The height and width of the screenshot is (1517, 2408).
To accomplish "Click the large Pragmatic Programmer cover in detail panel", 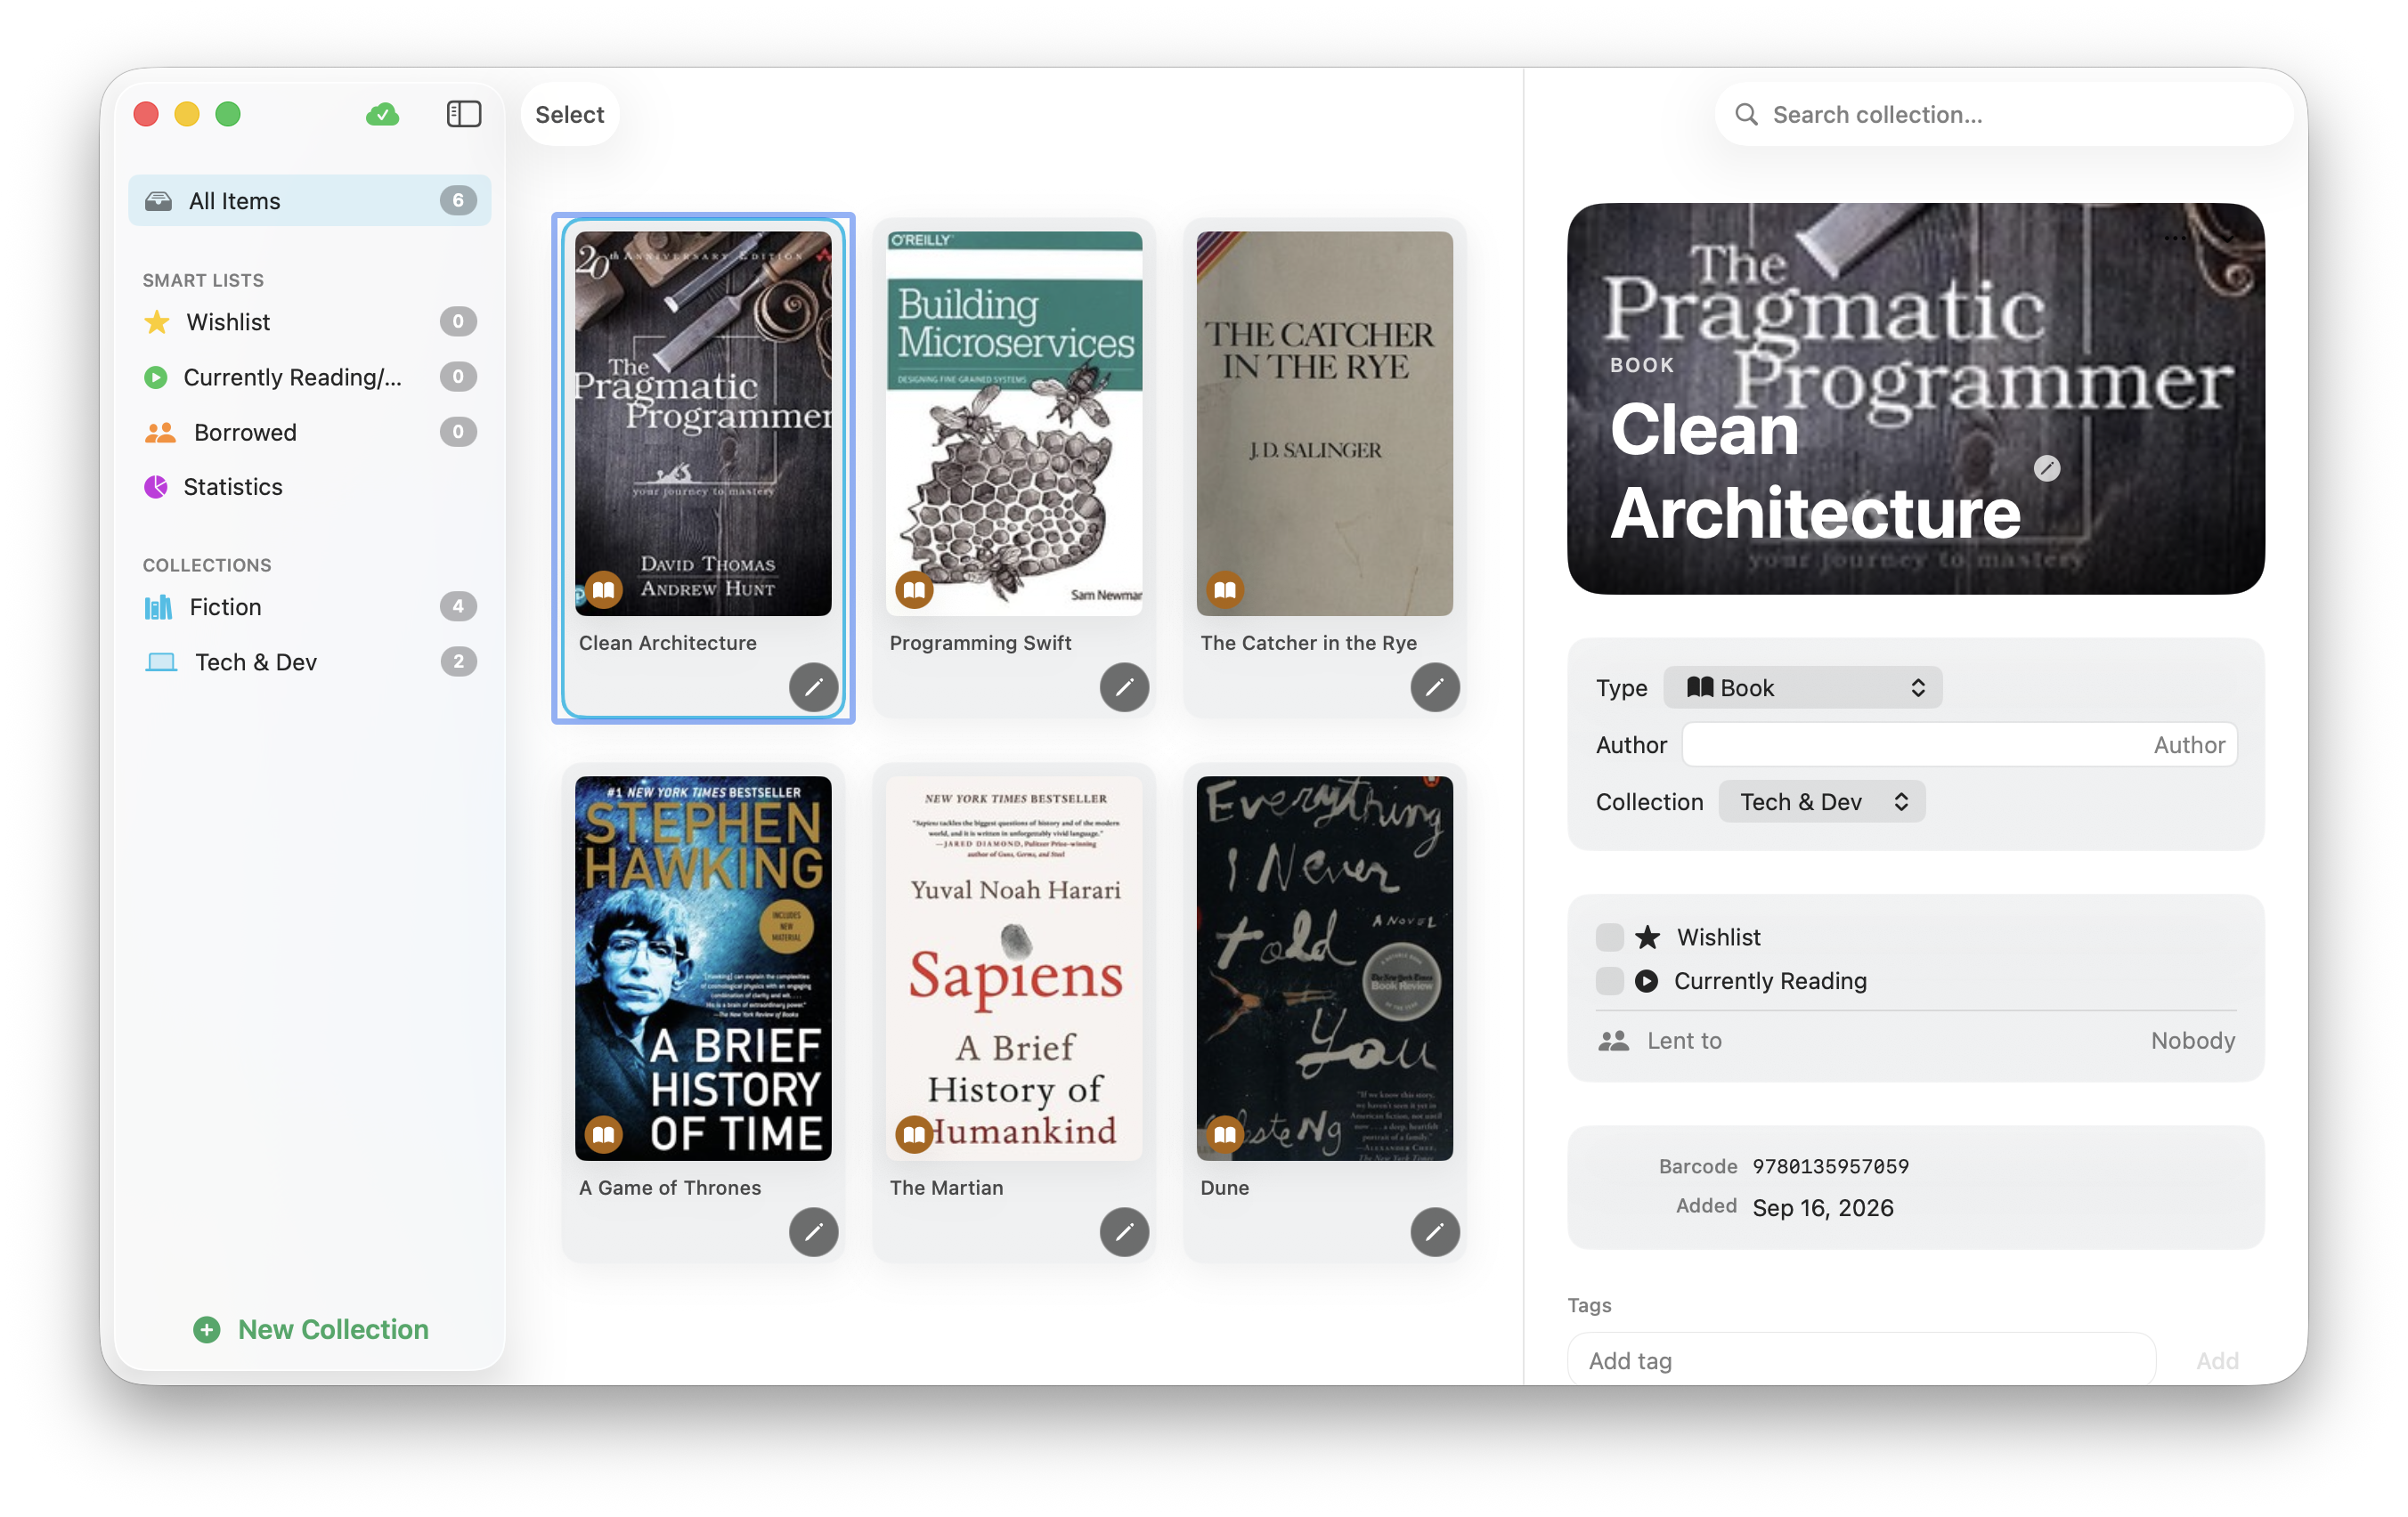I will [x=1915, y=398].
